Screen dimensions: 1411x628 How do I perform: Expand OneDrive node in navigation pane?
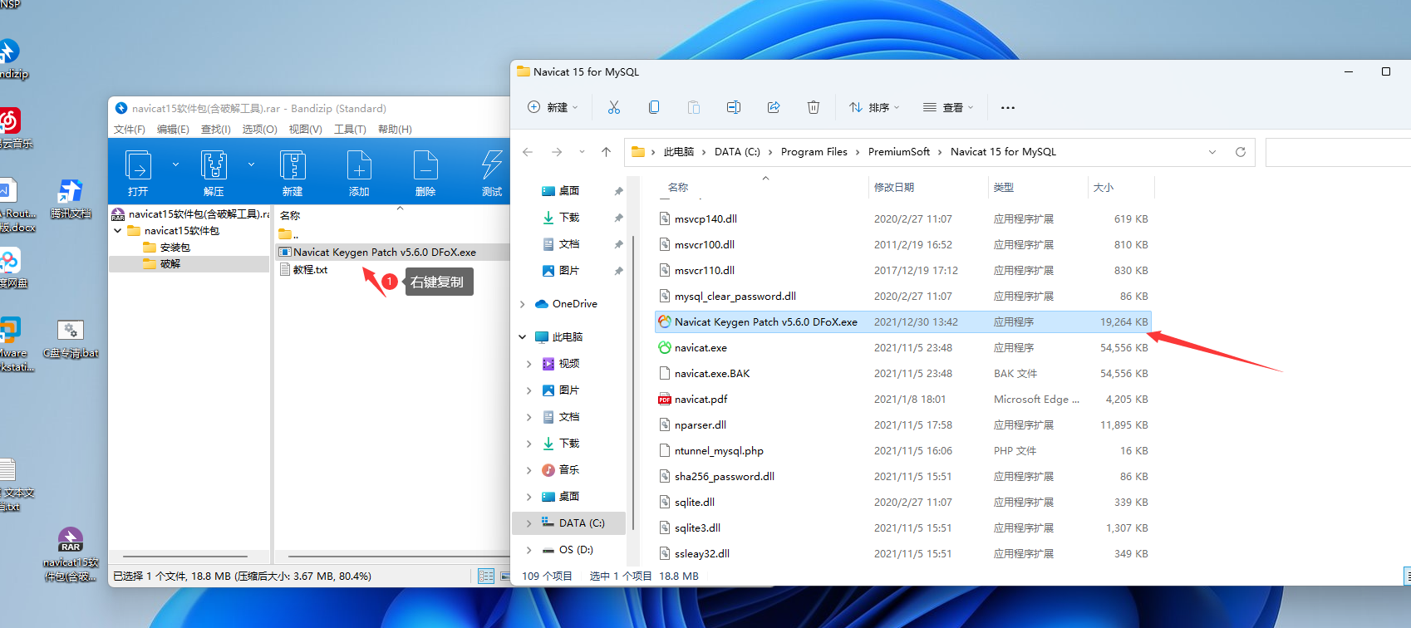click(x=523, y=304)
